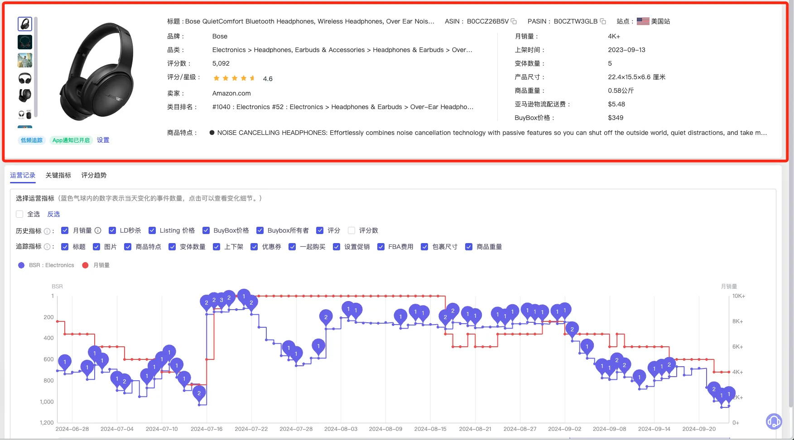Image resolution: width=794 pixels, height=440 pixels.
Task: Uncheck the 图片 tracking checkbox
Action: pyautogui.click(x=96, y=247)
